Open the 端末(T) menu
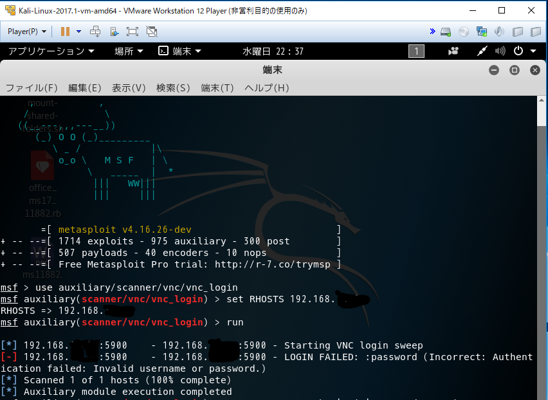This screenshot has height=400, width=548. point(217,87)
